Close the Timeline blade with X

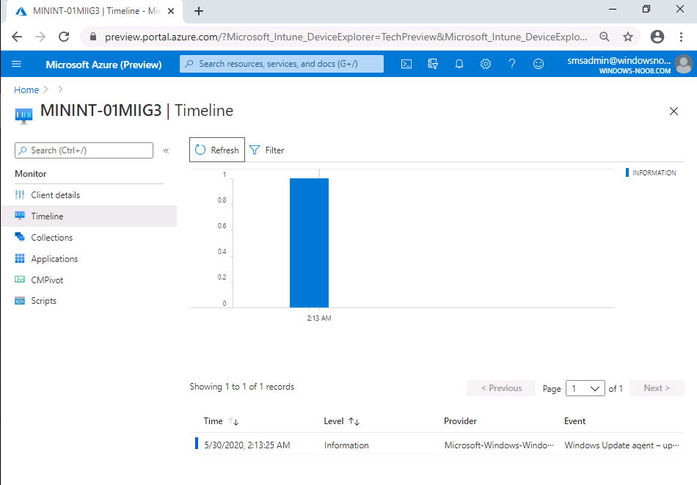tap(674, 111)
